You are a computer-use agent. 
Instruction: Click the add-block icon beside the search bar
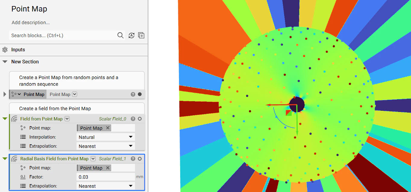tap(141, 35)
